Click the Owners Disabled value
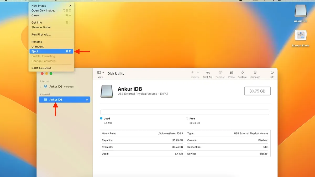The height and width of the screenshot is (177, 315). click(x=263, y=140)
